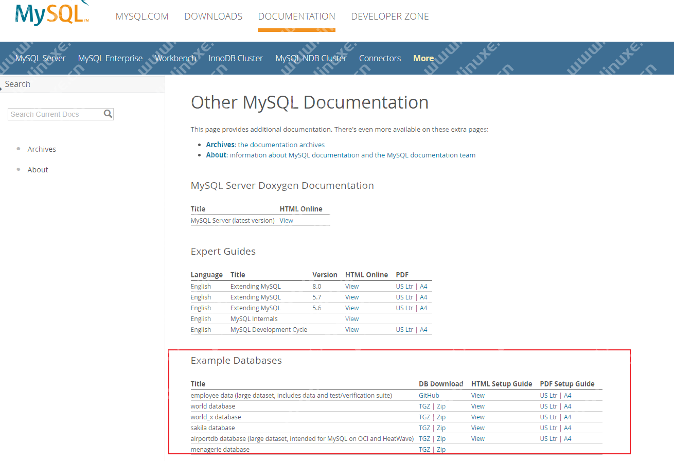674x461 pixels.
Task: Download MySQL Development Cycle US Ltr PDF
Action: 404,329
